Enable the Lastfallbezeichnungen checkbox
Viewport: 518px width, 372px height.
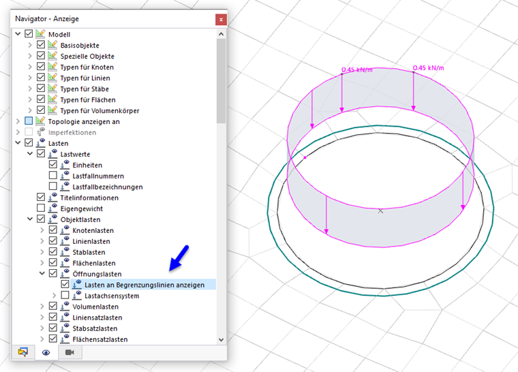tap(53, 186)
